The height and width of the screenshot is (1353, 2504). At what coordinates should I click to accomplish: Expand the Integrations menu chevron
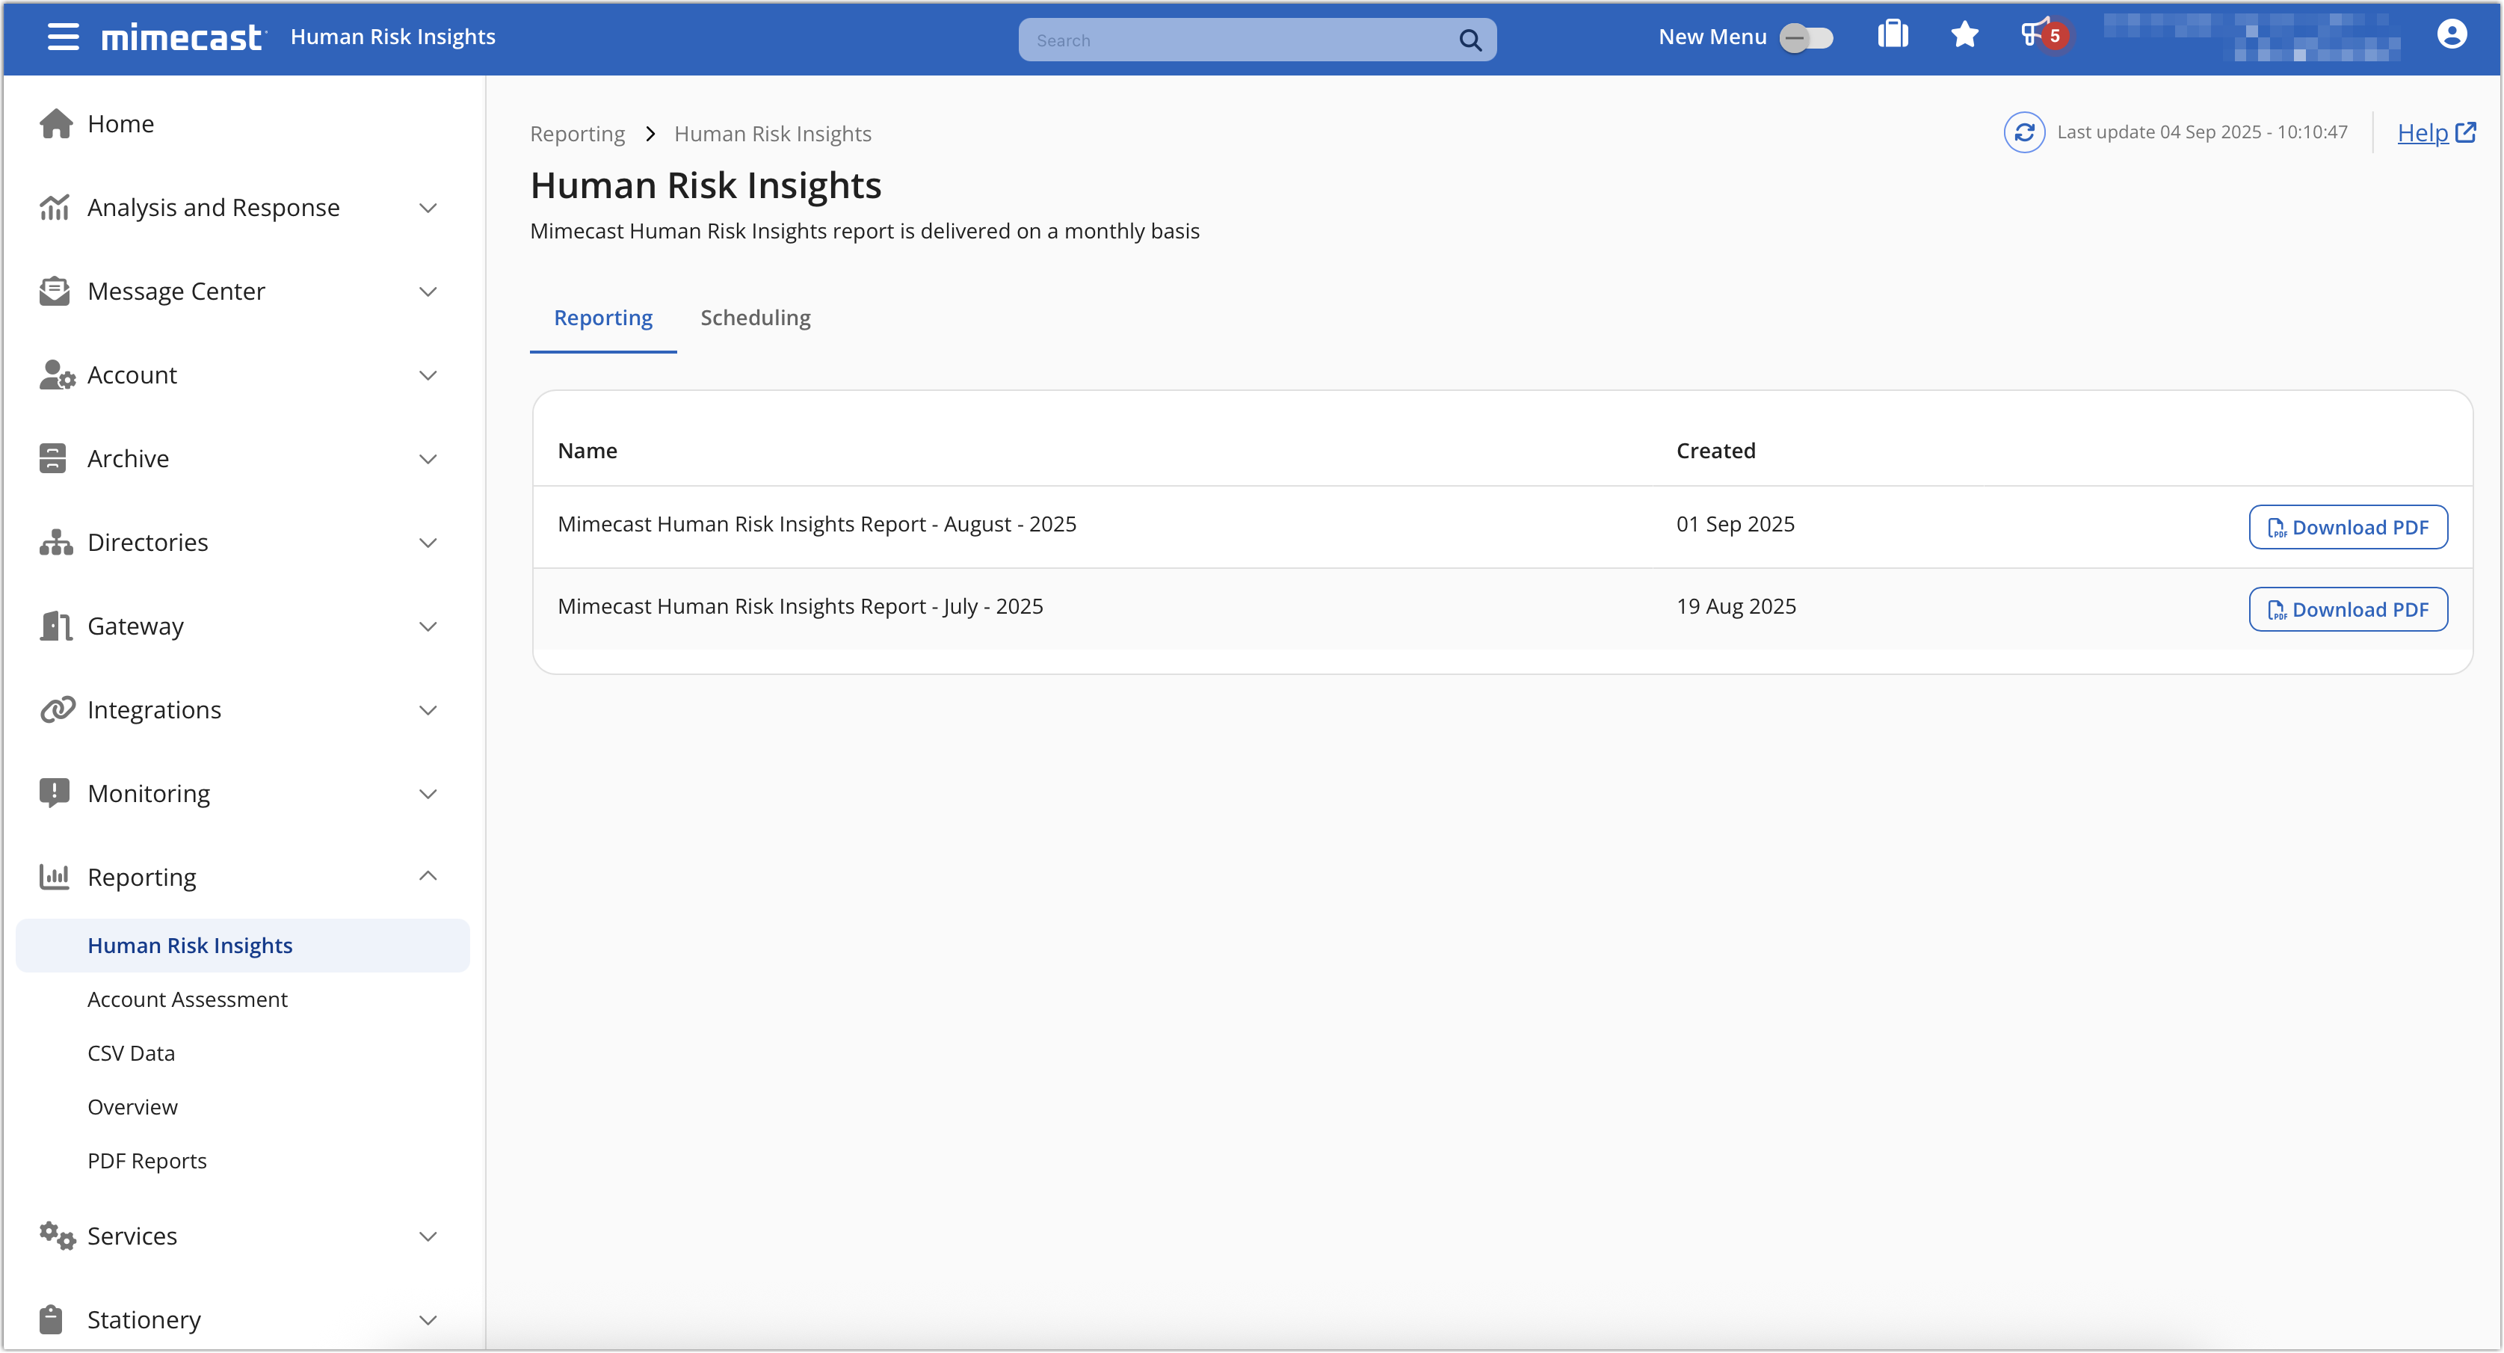428,709
